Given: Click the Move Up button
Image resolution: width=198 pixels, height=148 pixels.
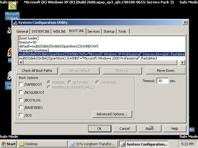Looking at the screenshot, I should pyautogui.click(x=122, y=71).
